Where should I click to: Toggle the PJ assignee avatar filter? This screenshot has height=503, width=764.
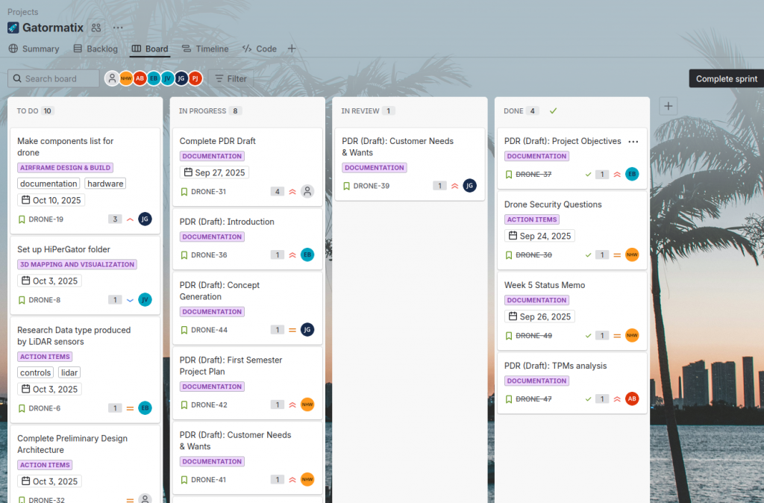[195, 78]
